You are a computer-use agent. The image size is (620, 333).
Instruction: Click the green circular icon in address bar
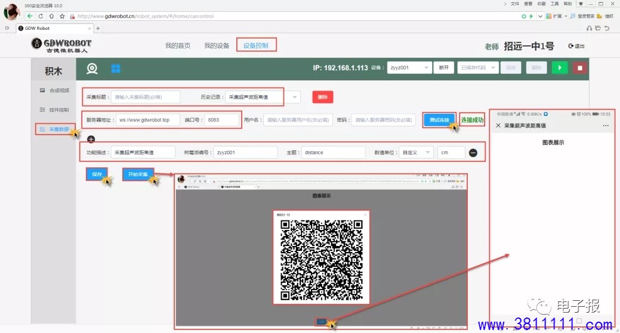[524, 16]
